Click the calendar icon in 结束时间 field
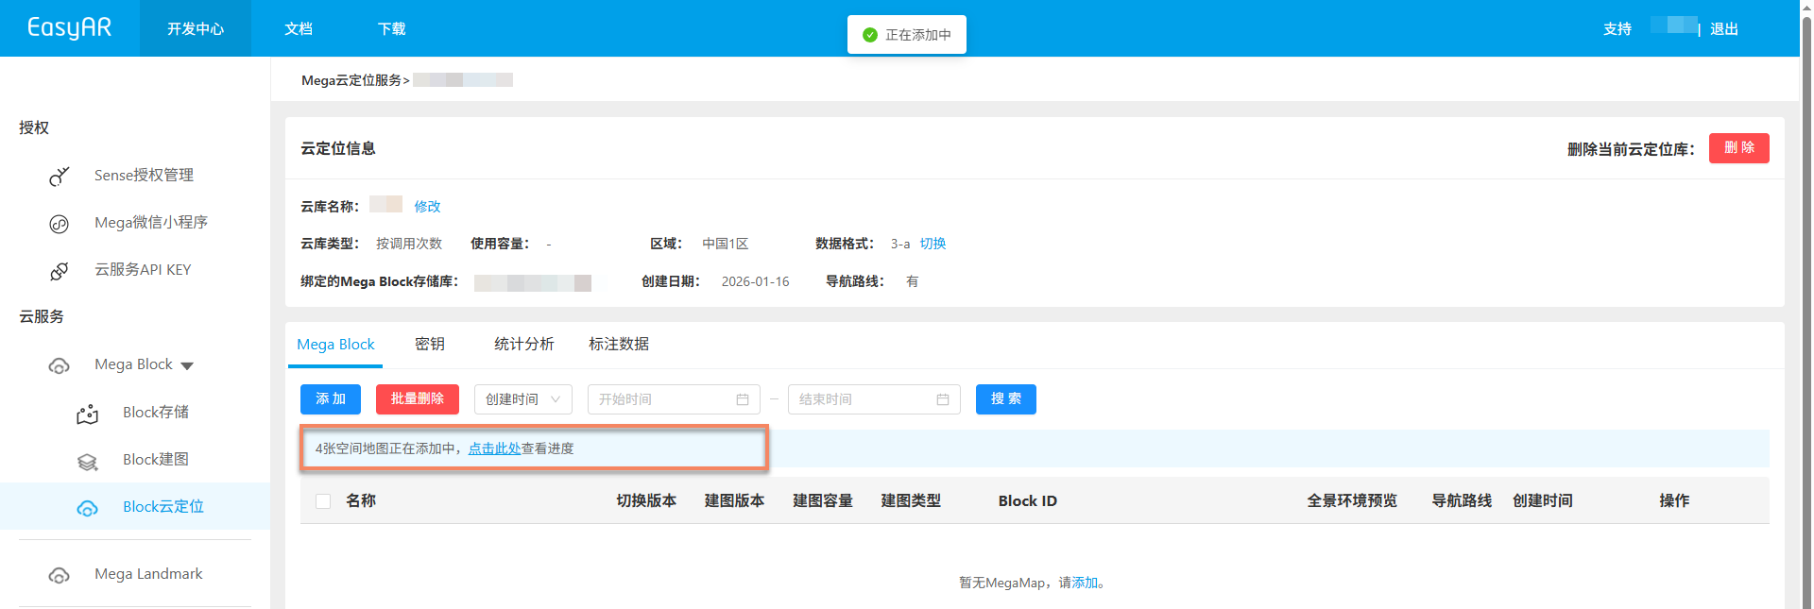 click(943, 399)
